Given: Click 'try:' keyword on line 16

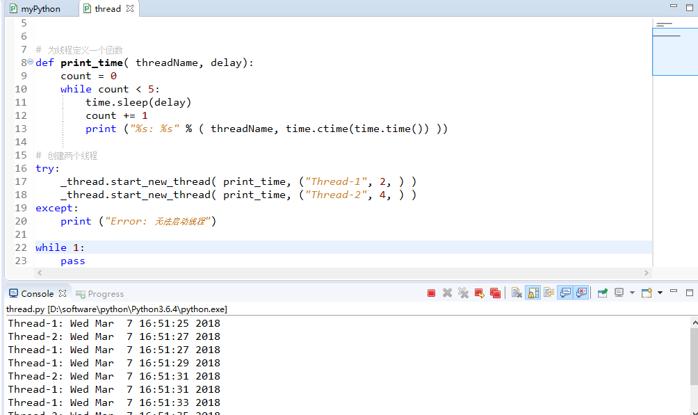Looking at the screenshot, I should (x=48, y=168).
